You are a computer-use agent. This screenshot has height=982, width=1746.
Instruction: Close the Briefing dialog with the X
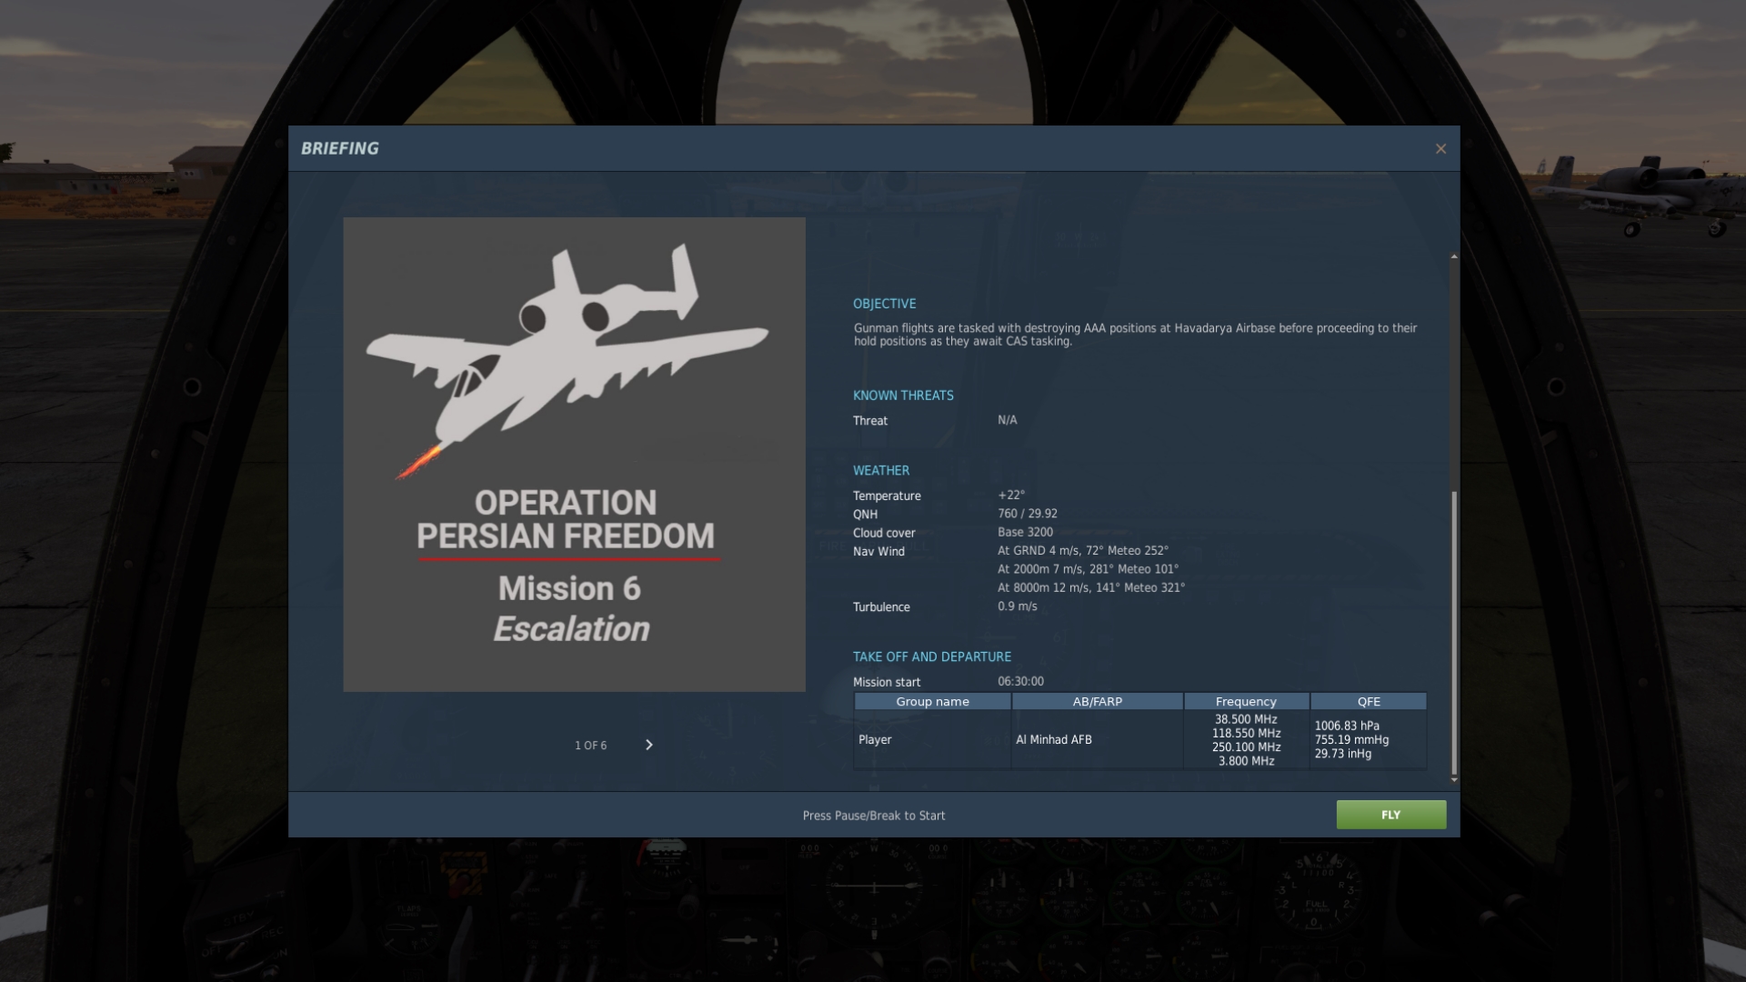(x=1440, y=148)
